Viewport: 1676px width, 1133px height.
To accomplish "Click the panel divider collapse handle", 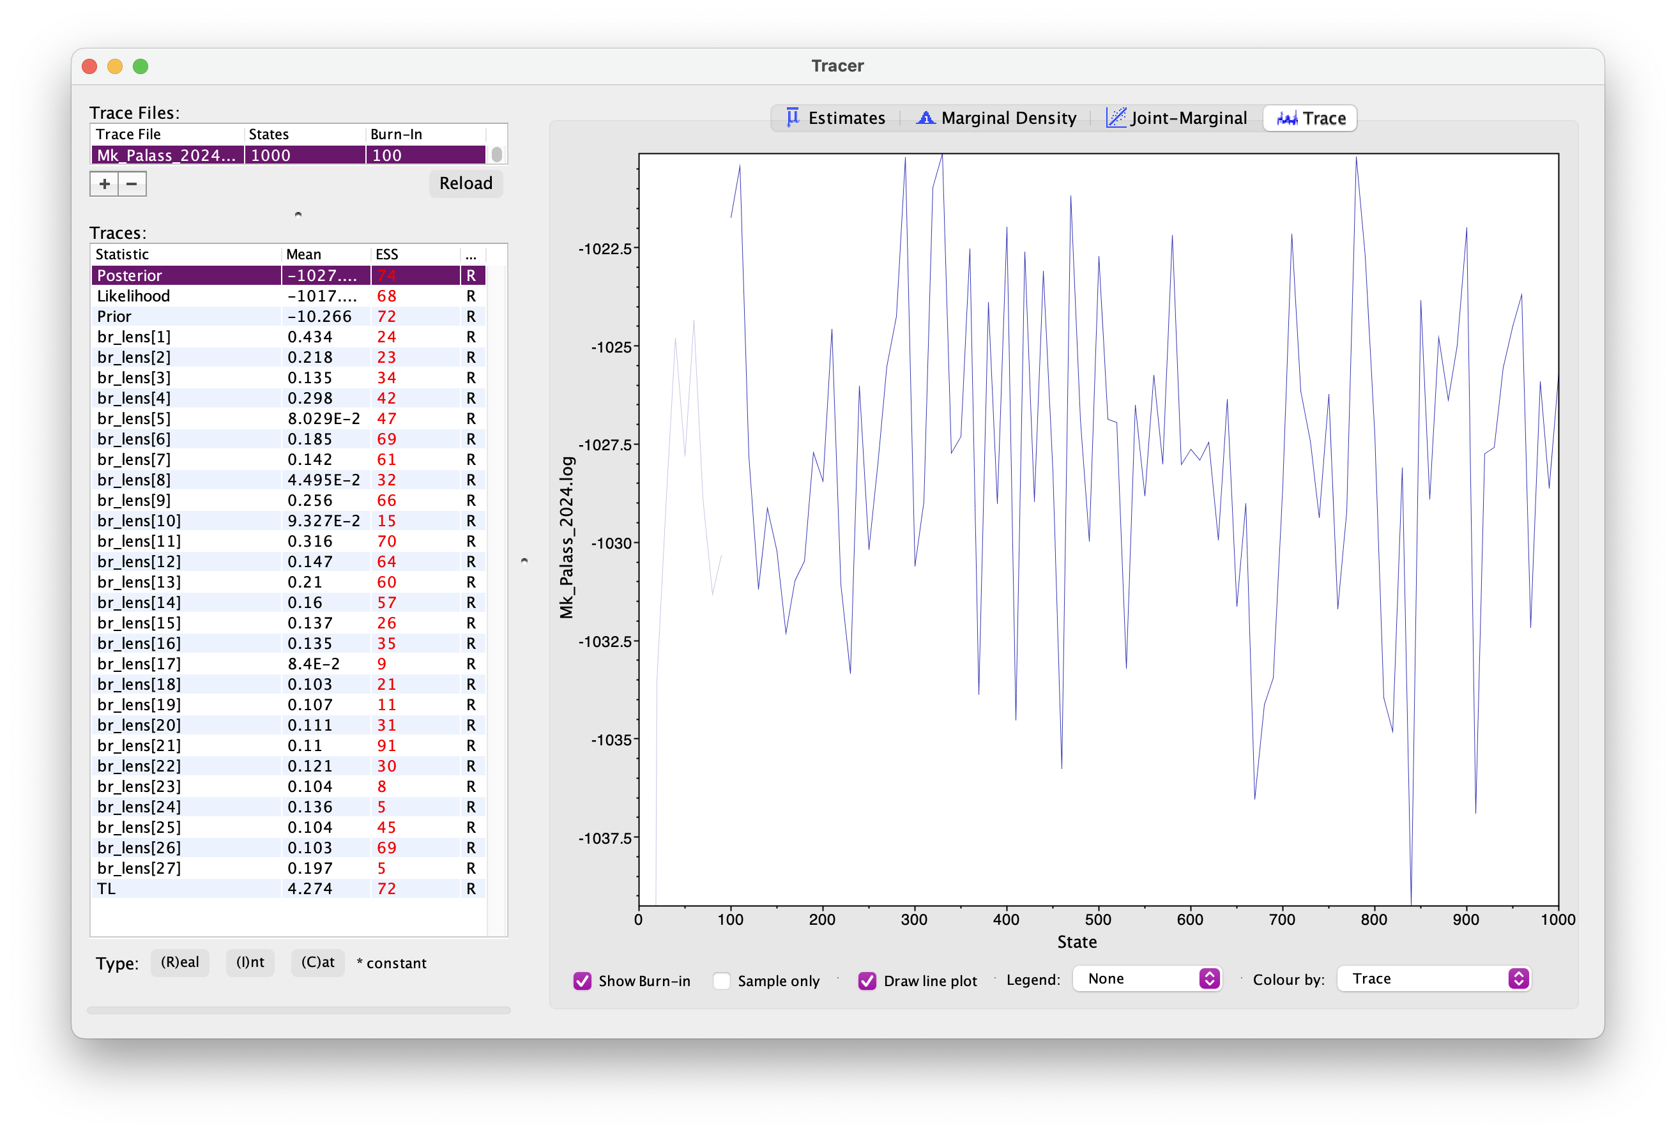I will pos(524,560).
